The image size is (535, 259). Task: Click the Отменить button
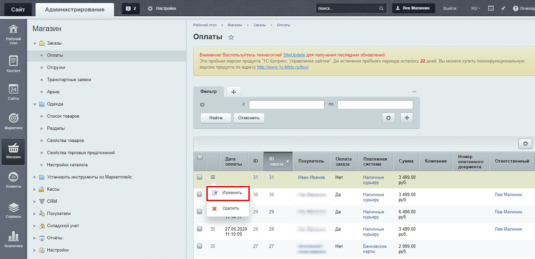pos(249,118)
